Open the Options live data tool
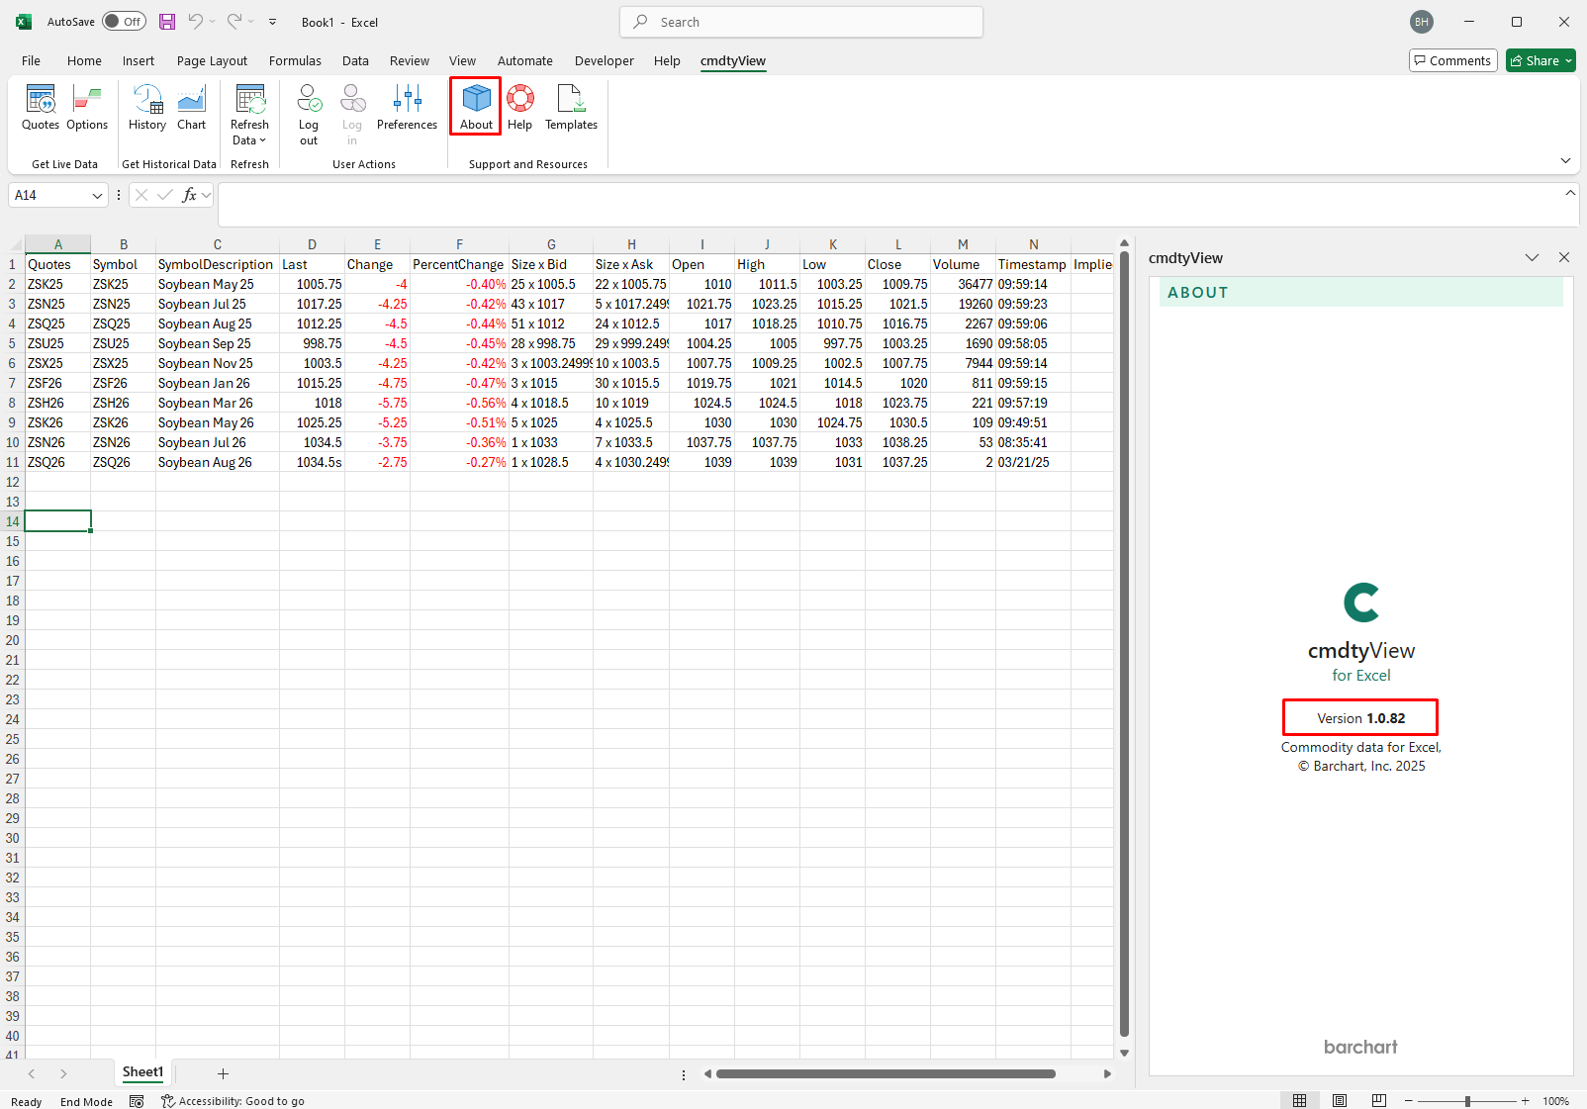Screen dimensions: 1587x1109 (x=87, y=108)
